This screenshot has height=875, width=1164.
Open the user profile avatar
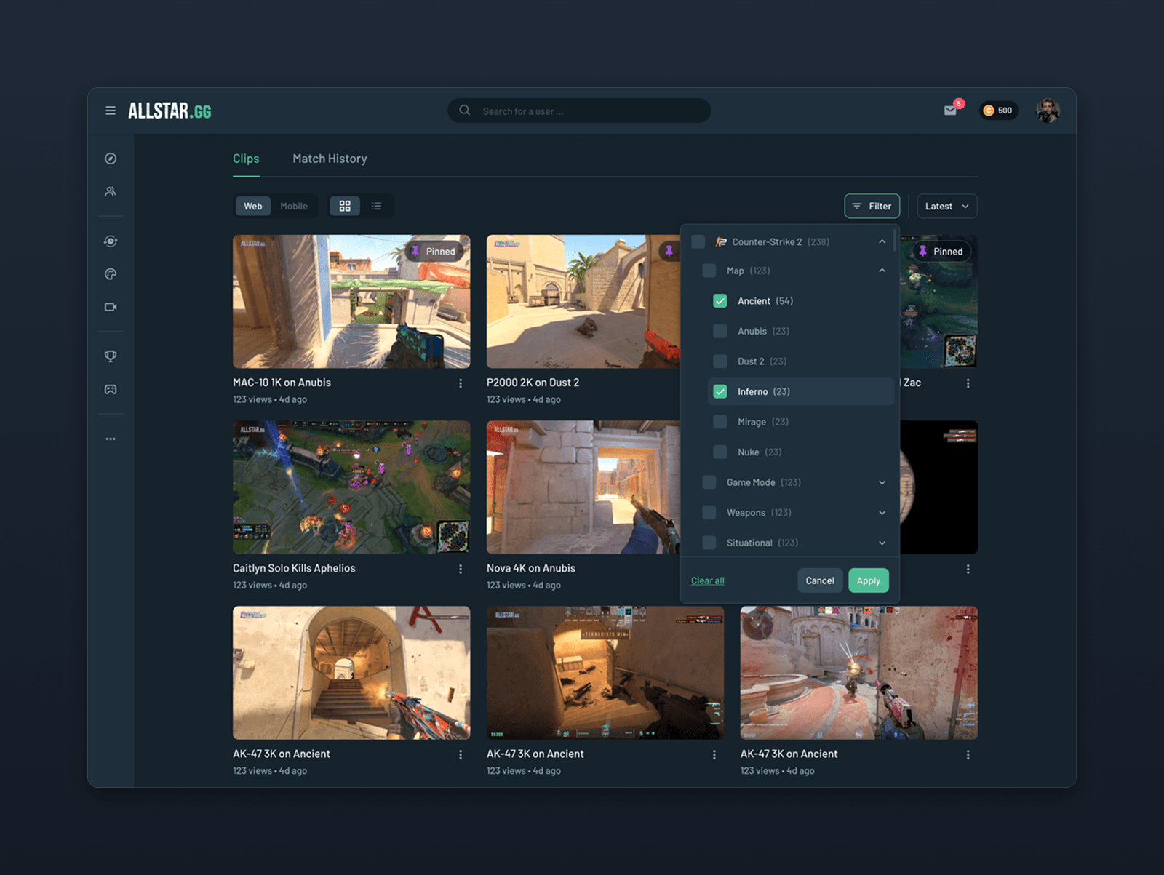pos(1048,111)
